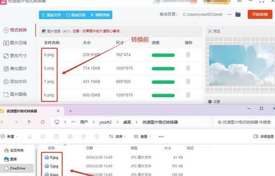
Task: Click the output directory path field
Action: pyautogui.click(x=203, y=15)
